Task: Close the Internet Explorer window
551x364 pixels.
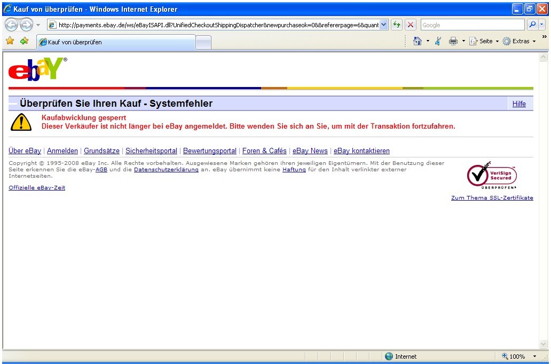Action: (x=542, y=9)
